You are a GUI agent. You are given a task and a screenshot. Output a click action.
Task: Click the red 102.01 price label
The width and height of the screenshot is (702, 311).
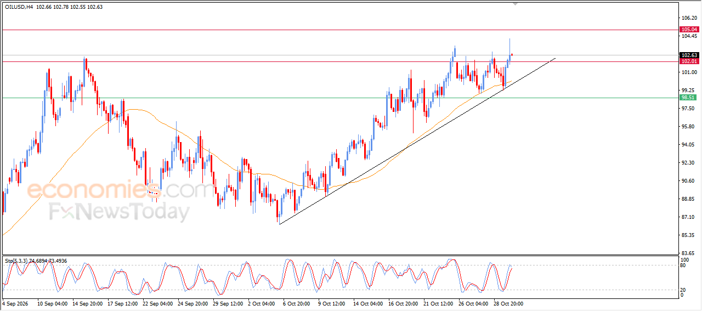(689, 61)
